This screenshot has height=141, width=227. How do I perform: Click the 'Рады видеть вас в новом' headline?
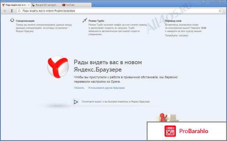(x=108, y=63)
